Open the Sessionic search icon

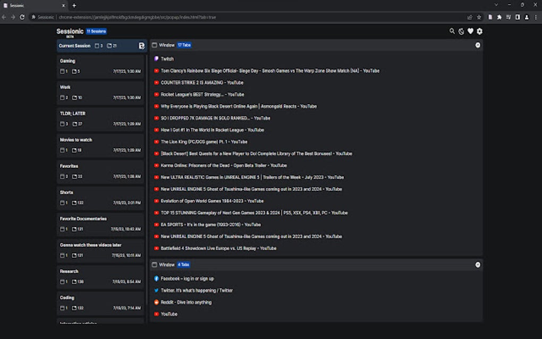(452, 31)
